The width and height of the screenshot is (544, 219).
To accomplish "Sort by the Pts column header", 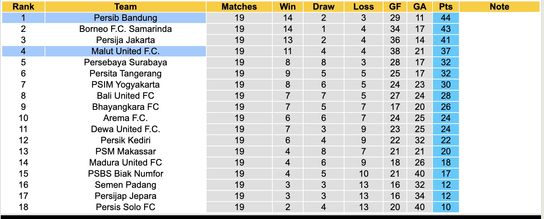I will (446, 7).
